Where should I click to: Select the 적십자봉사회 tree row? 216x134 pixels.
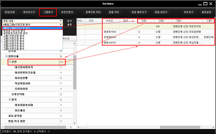[37, 84]
